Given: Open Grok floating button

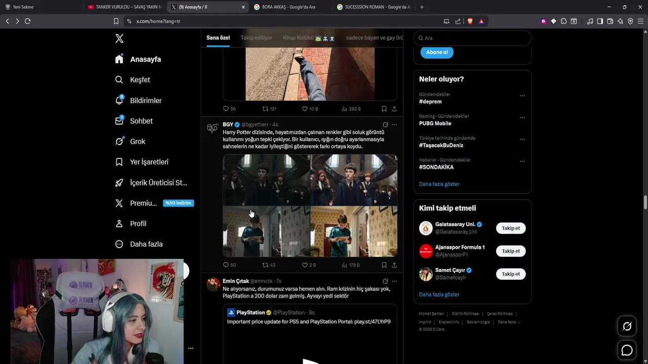Looking at the screenshot, I should click(x=627, y=327).
